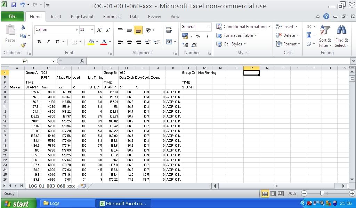The width and height of the screenshot is (356, 208).
Task: Open the font name Calibri dropdown
Action: [x=77, y=30]
